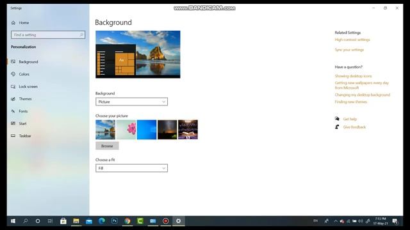Screen dimensions: 410x230
Task: Open the Action Center notifications icon
Action: coord(395,221)
